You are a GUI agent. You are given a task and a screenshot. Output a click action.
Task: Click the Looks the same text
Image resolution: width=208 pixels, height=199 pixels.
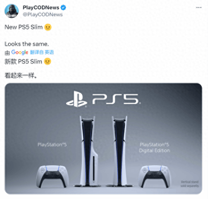tap(27, 44)
